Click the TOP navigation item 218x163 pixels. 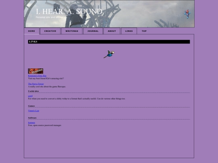click(144, 31)
